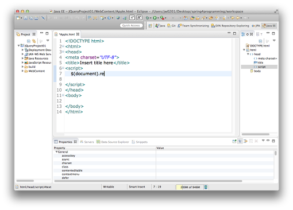Toggle Link with Editor in Project explorer

click(34, 41)
